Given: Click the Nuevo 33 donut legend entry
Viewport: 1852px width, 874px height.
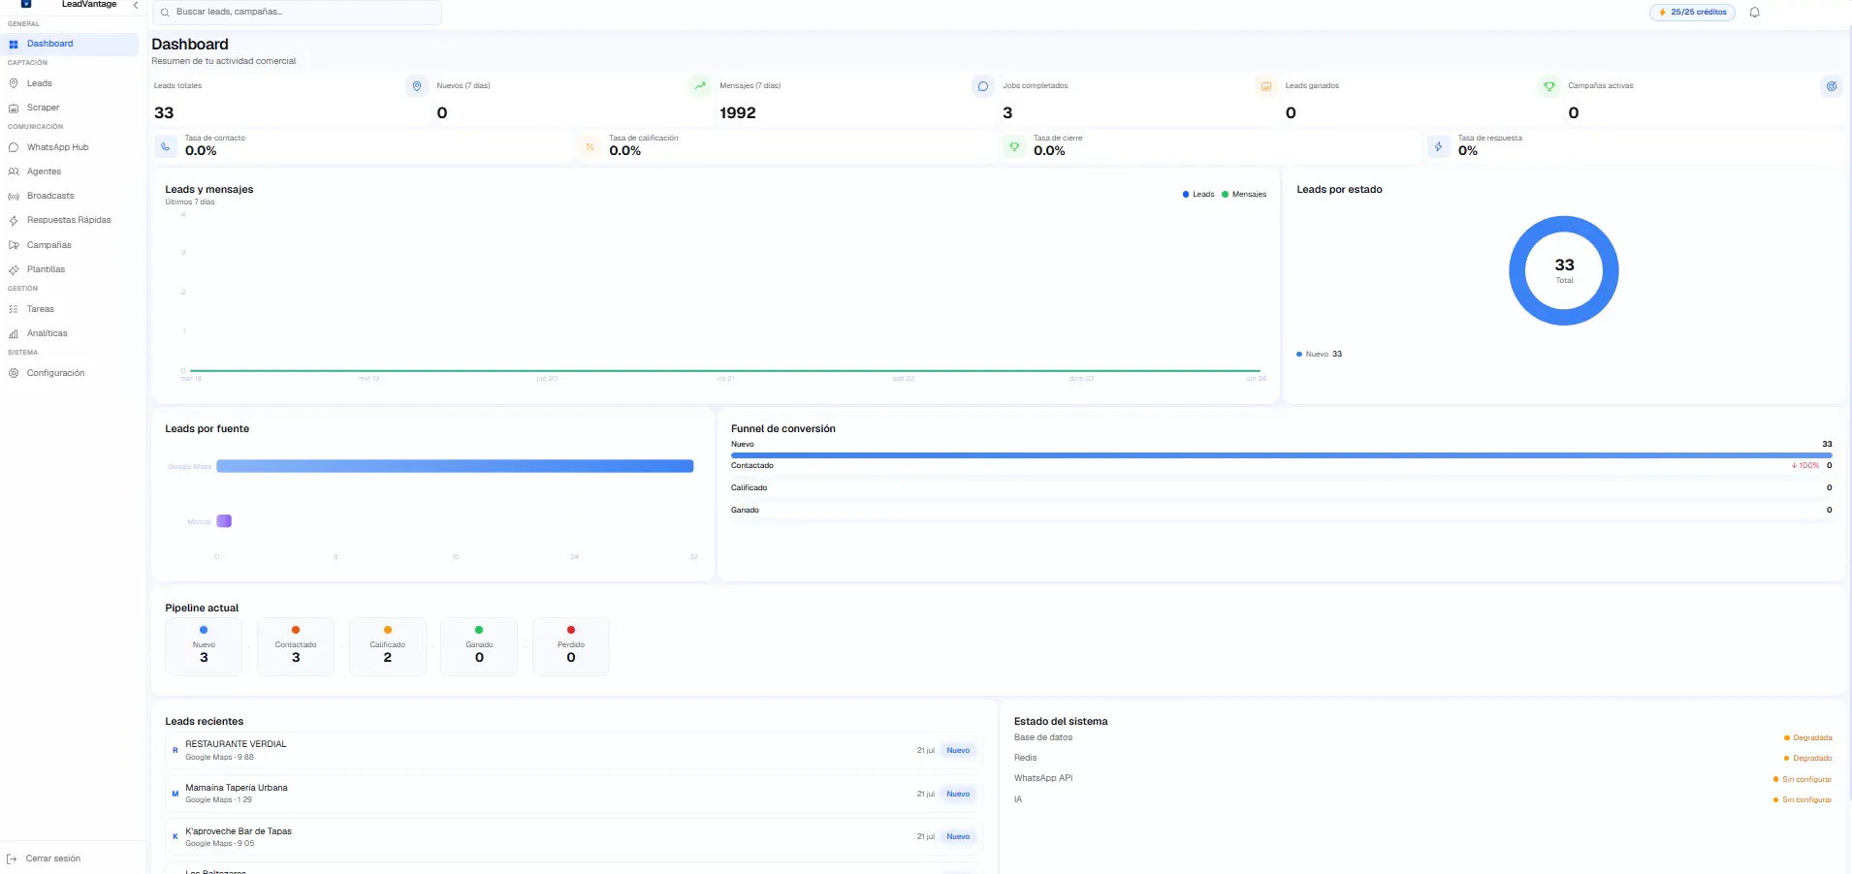Looking at the screenshot, I should [x=1320, y=355].
